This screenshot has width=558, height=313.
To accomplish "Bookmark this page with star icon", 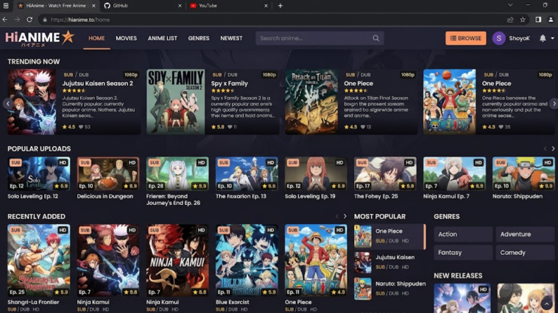I will (523, 20).
